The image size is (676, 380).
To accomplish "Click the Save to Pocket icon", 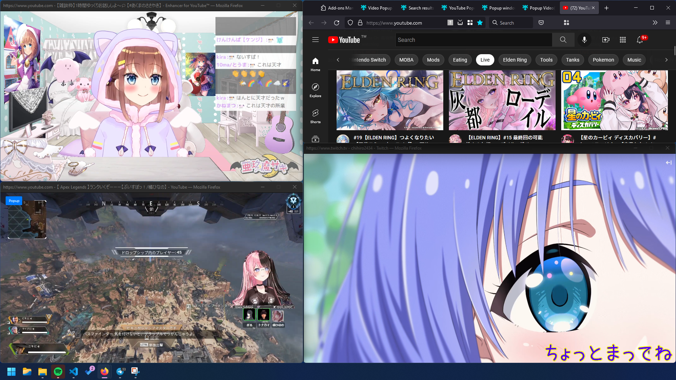I will [541, 23].
